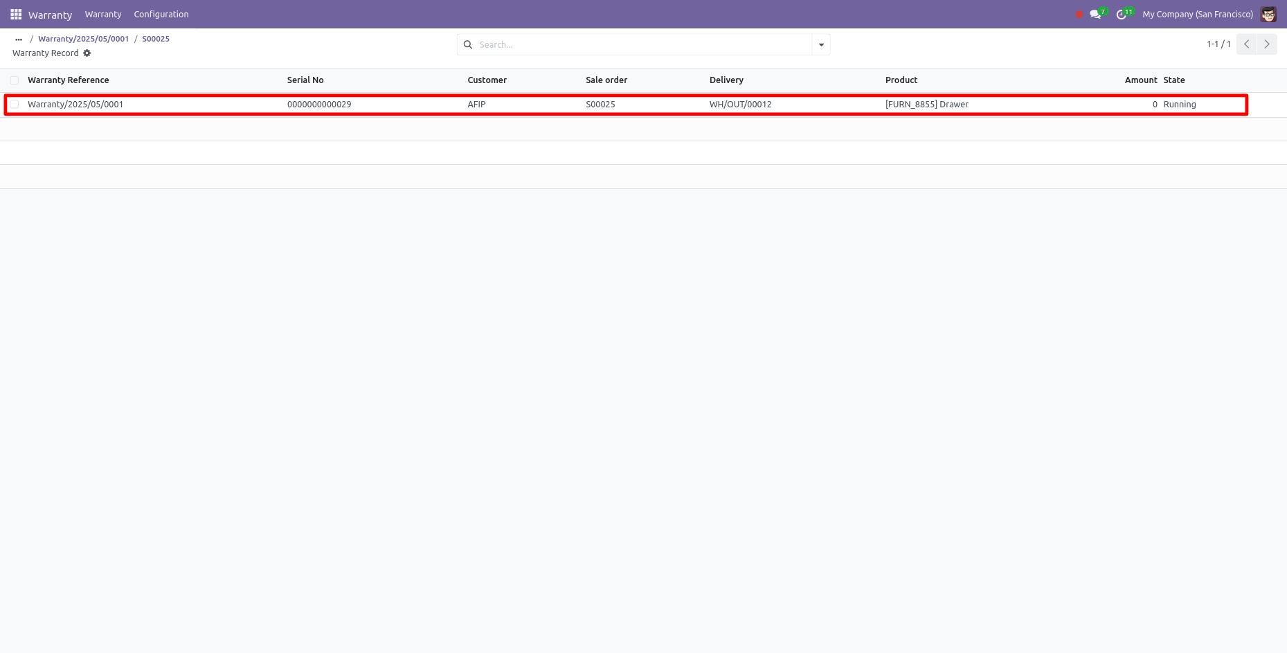Open the My Company (San Francisco) switcher
Viewport: 1287px width, 653px height.
pyautogui.click(x=1198, y=14)
